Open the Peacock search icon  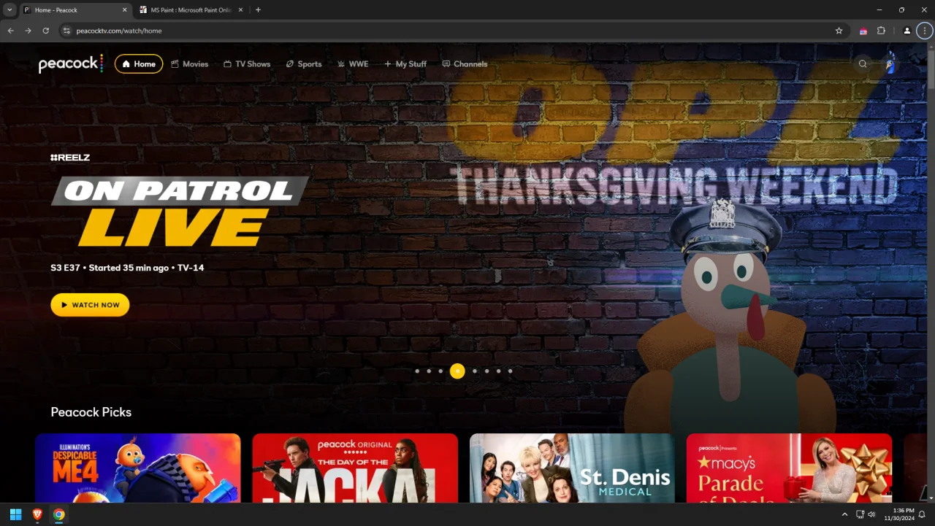[x=863, y=64]
